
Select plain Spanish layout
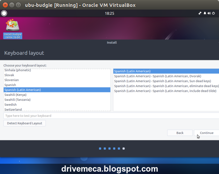coord(57,85)
